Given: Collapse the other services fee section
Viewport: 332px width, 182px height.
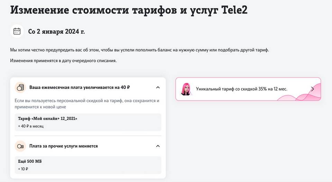Looking at the screenshot, I should coord(158,146).
